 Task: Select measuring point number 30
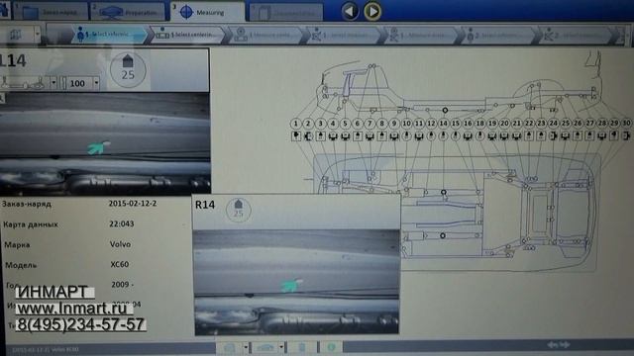[x=626, y=124]
